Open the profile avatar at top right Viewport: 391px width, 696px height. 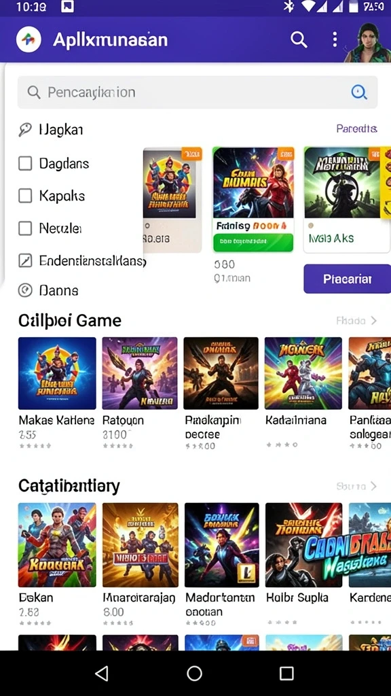click(367, 43)
